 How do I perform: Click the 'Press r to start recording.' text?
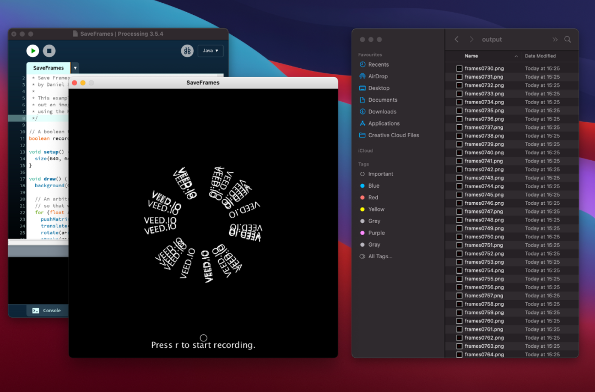point(203,345)
